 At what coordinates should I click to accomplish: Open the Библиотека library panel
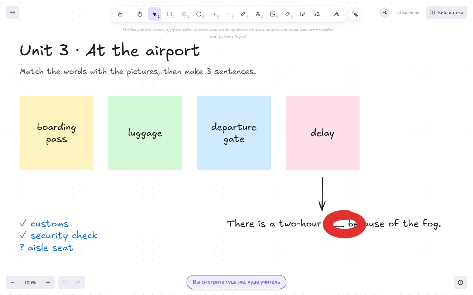click(446, 13)
